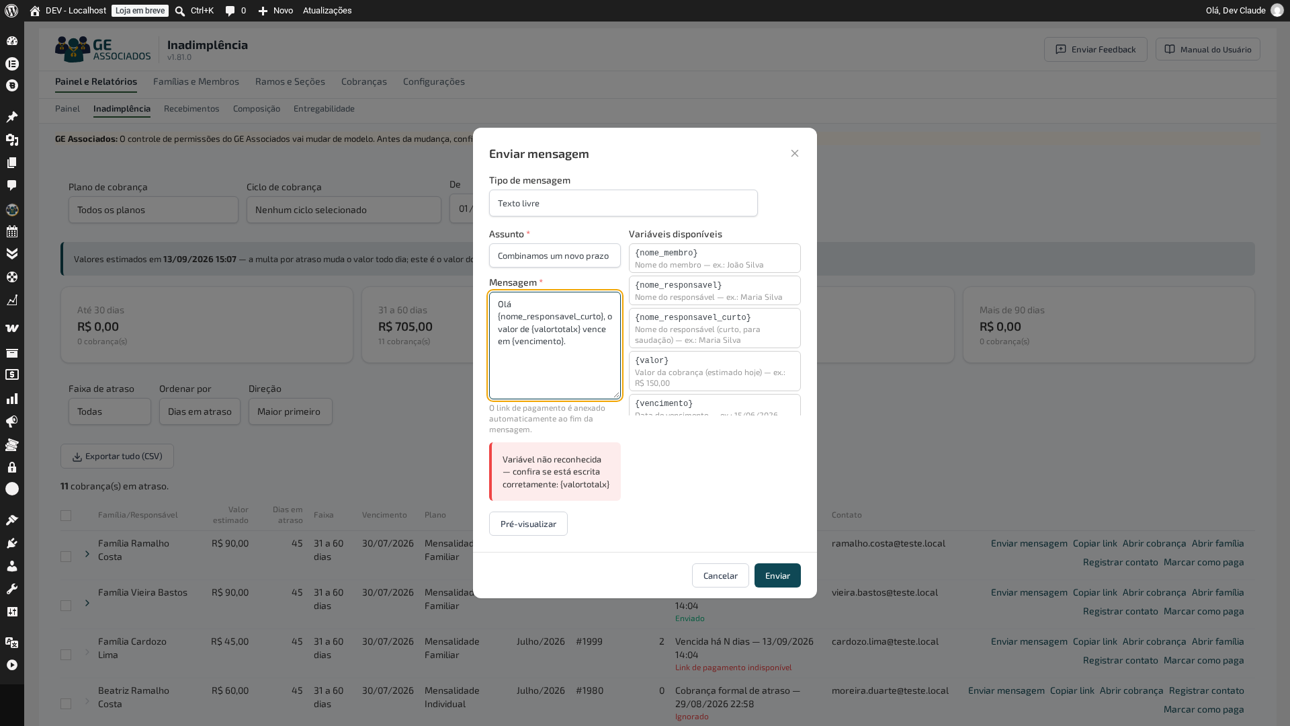
Task: Open the pin Posts icon in sidebar
Action: click(12, 117)
